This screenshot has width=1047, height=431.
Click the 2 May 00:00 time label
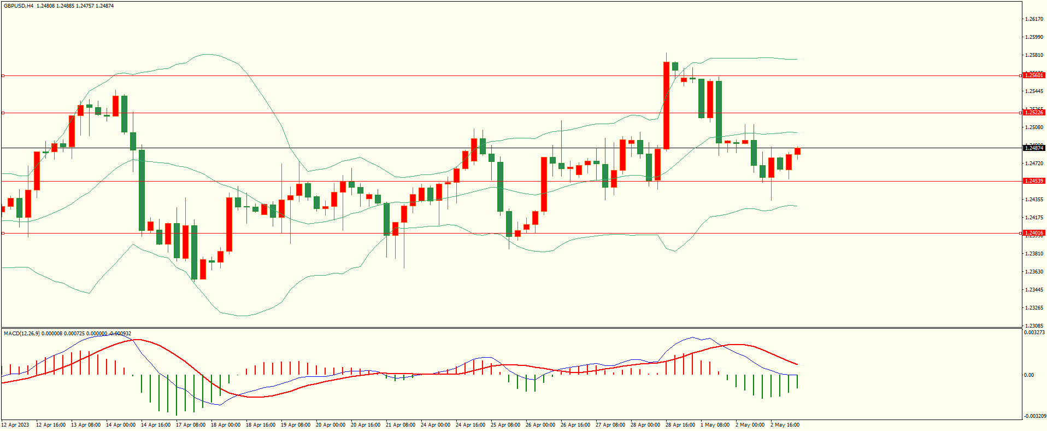750,425
